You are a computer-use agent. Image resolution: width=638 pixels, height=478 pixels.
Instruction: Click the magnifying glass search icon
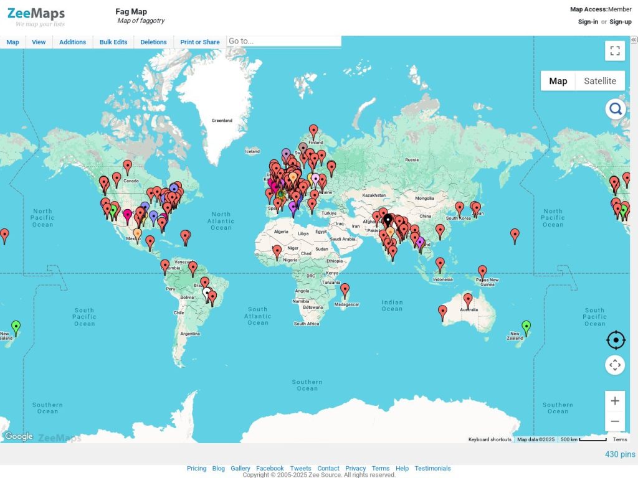615,110
